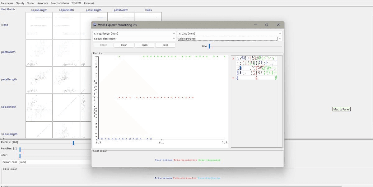This screenshot has height=187, width=373.
Task: Open the class vs sepalwidth matrix cell
Action: click(x=66, y=26)
